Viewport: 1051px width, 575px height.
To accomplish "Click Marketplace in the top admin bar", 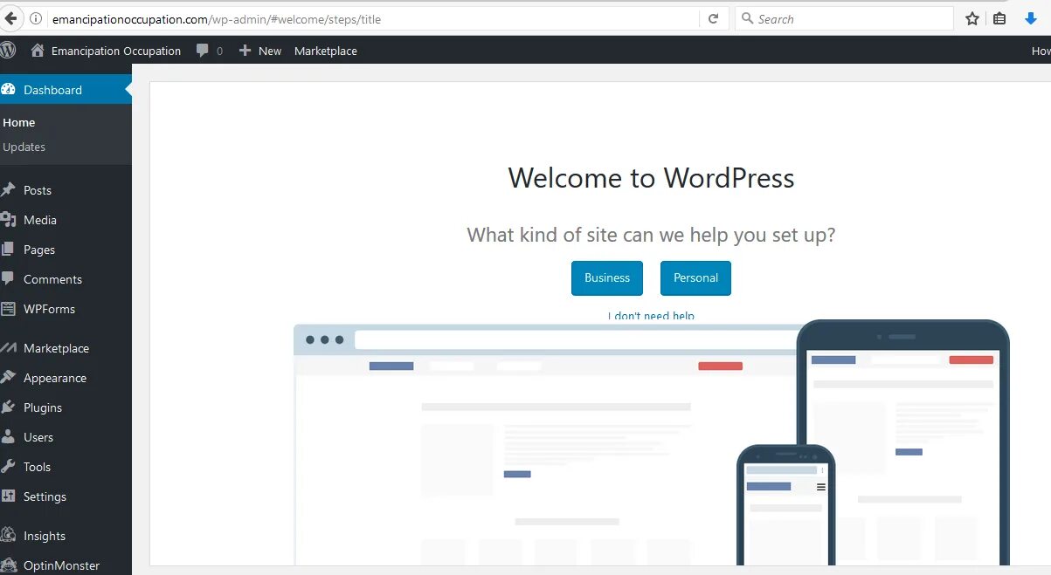I will 326,51.
